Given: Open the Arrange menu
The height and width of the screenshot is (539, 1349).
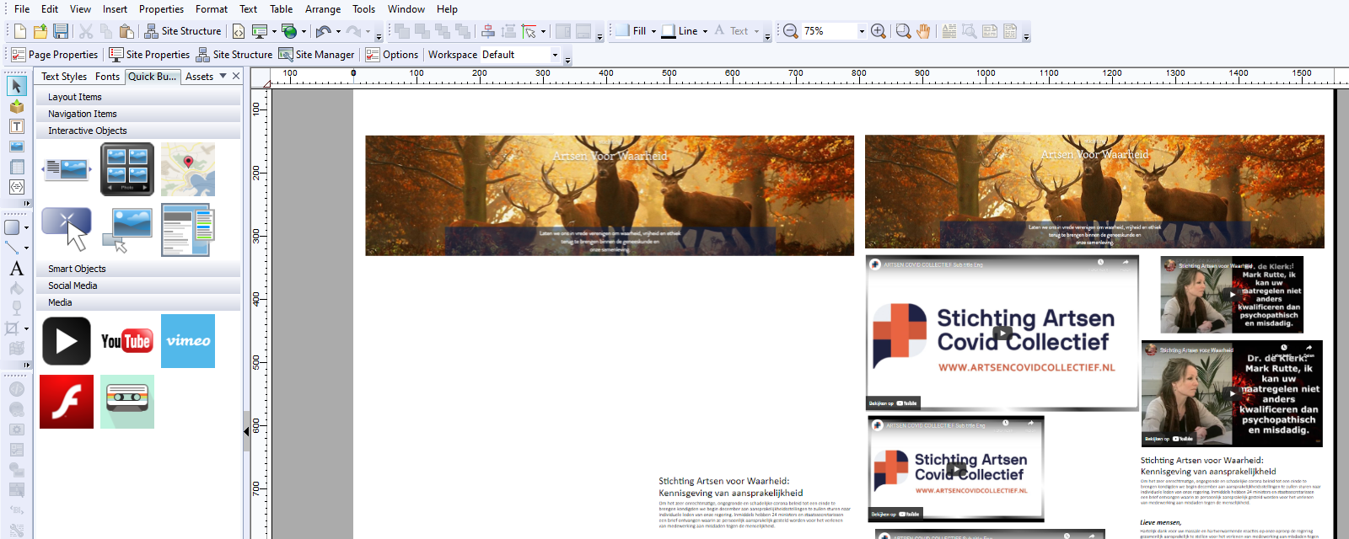Looking at the screenshot, I should (323, 9).
